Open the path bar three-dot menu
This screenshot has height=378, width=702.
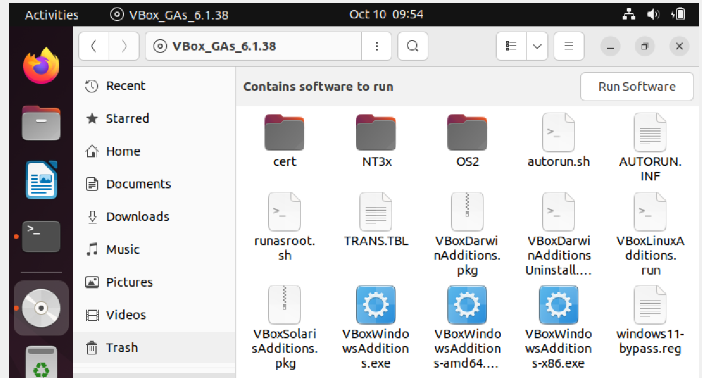pyautogui.click(x=377, y=46)
